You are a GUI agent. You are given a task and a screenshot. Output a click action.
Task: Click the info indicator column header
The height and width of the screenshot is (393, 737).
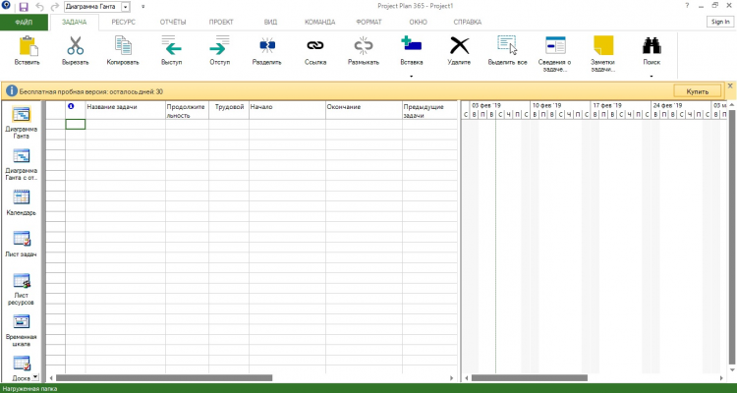(x=76, y=110)
